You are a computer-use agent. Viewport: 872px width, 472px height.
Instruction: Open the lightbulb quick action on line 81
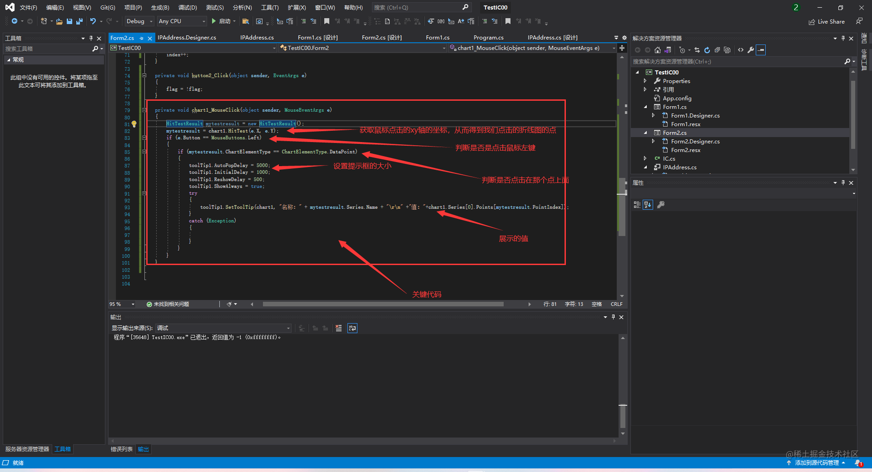click(134, 124)
